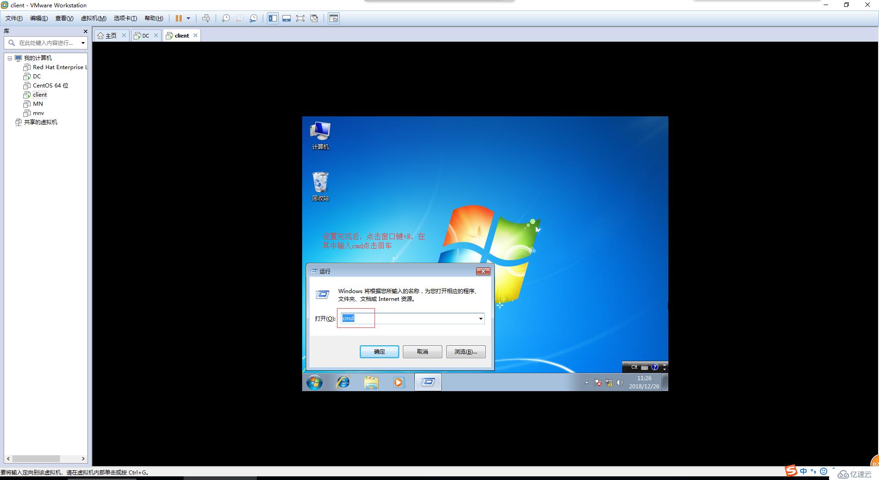Enter full screen mode icon
This screenshot has height=480, width=879.
300,18
